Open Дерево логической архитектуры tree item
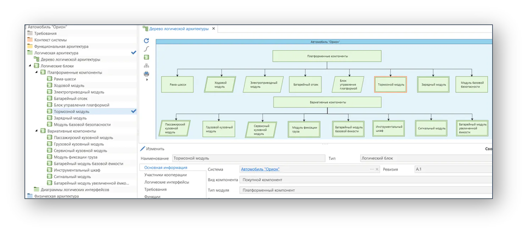The width and height of the screenshot is (528, 234). [x=70, y=59]
